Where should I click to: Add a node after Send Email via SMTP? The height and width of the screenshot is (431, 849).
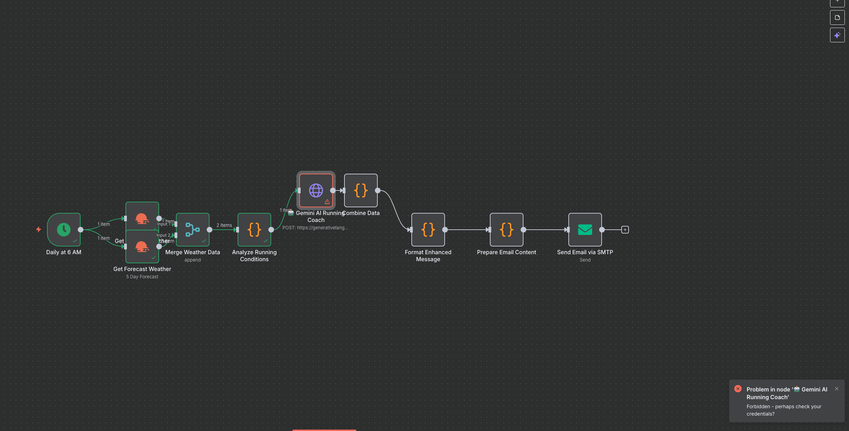(x=625, y=230)
